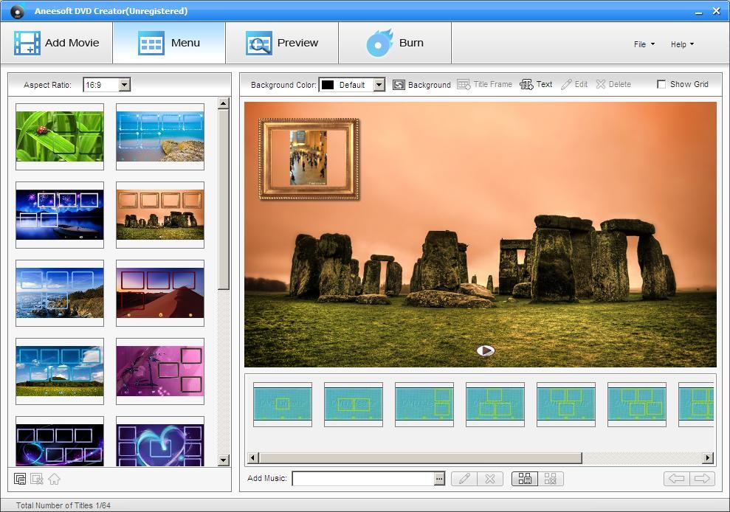Screen dimensions: 730x512
Task: Select the pink floral template
Action: [160, 371]
